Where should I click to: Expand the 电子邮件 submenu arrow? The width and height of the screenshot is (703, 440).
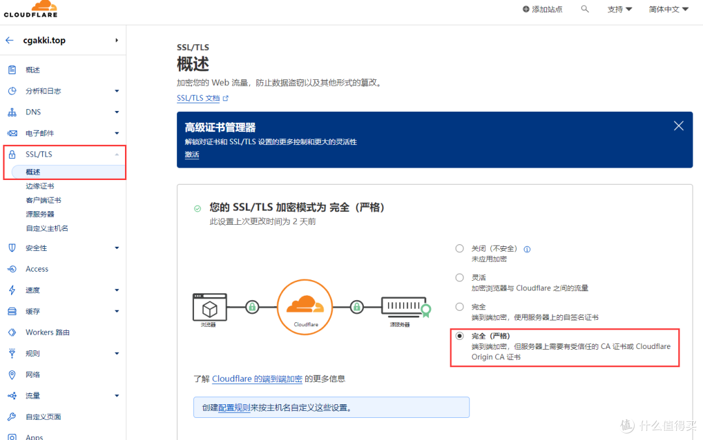tap(117, 133)
